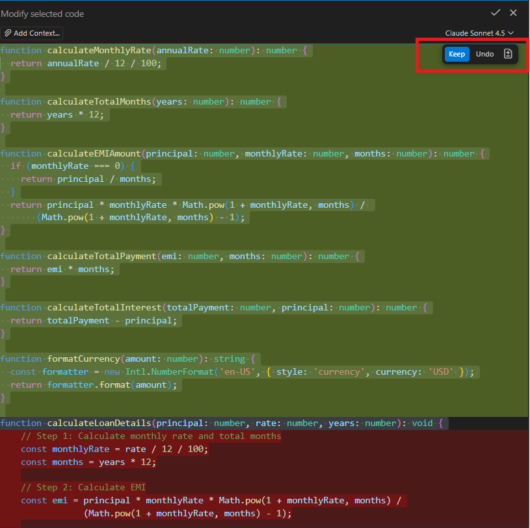Keep the proposed code changes

point(457,54)
